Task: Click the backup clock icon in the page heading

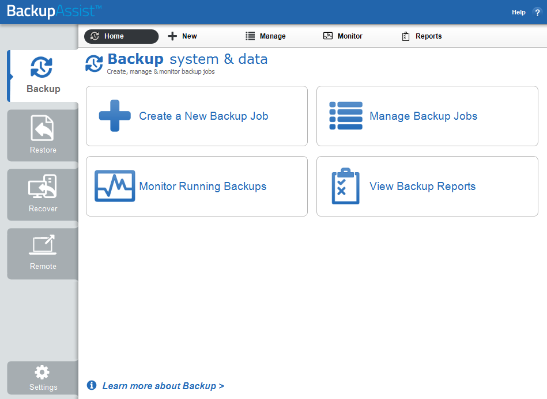Action: tap(94, 63)
